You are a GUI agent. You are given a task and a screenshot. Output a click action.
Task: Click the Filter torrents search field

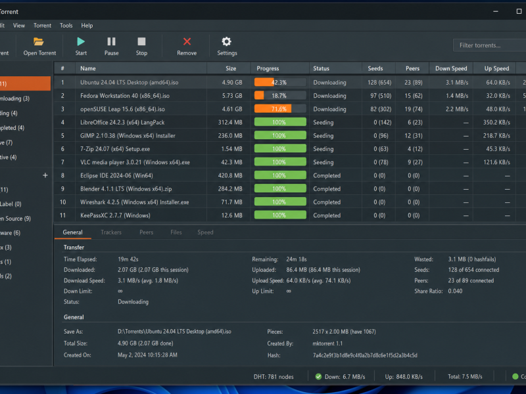490,45
